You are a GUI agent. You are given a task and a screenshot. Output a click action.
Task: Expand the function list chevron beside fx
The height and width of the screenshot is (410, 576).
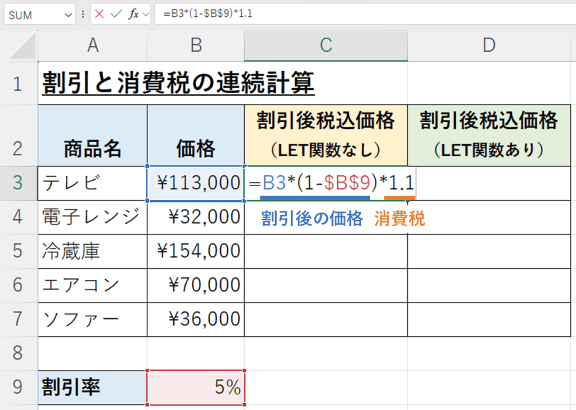point(146,15)
